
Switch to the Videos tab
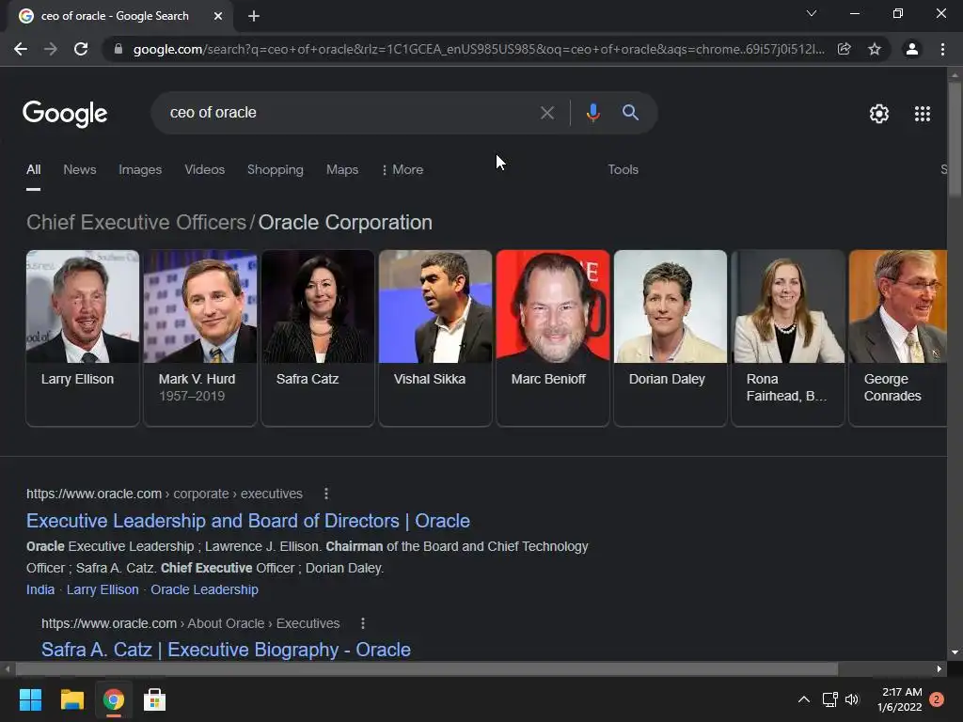pyautogui.click(x=204, y=169)
